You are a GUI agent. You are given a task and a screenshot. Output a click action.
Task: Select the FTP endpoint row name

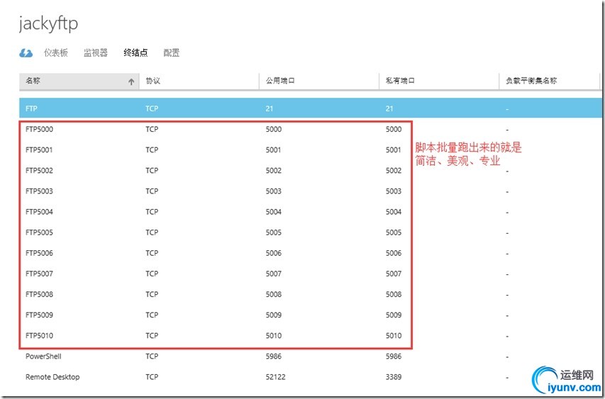(31, 108)
